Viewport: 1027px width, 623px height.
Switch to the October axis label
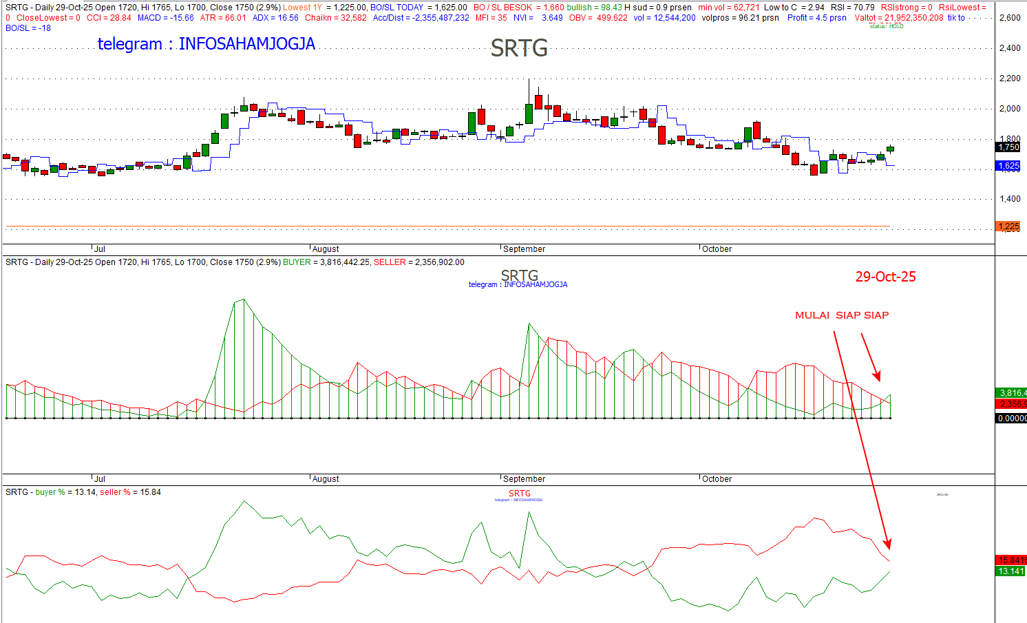[x=716, y=249]
